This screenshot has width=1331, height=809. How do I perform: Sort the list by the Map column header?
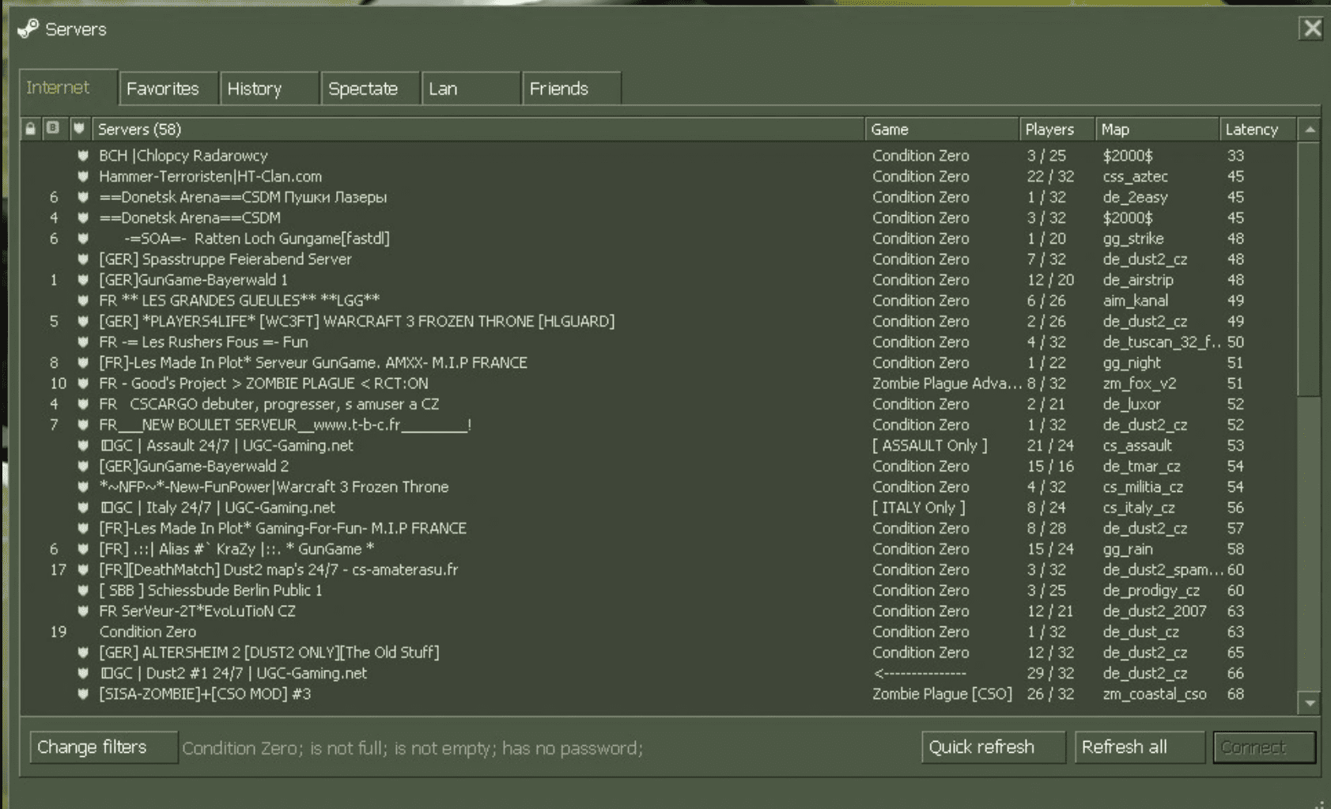(x=1115, y=129)
